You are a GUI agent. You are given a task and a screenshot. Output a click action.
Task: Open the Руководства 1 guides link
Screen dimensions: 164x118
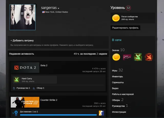click(120, 106)
